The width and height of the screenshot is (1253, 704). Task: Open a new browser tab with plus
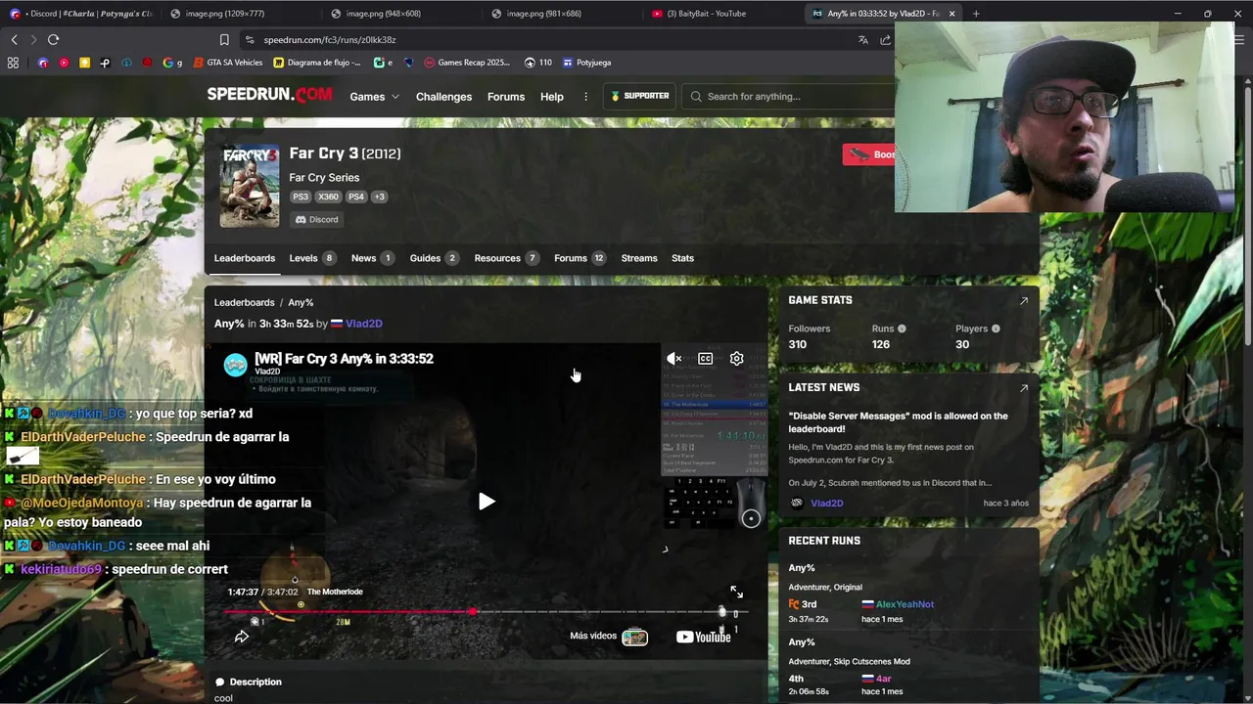click(976, 14)
